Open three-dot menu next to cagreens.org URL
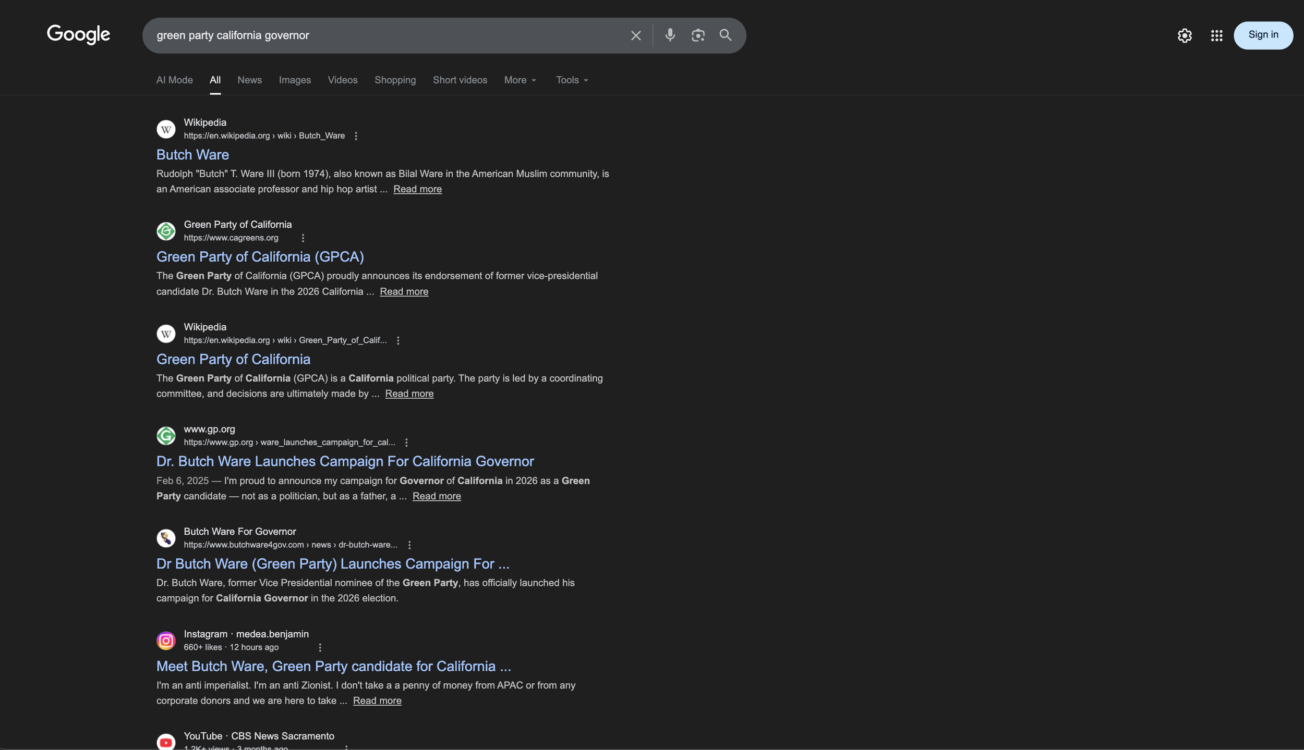 (303, 238)
